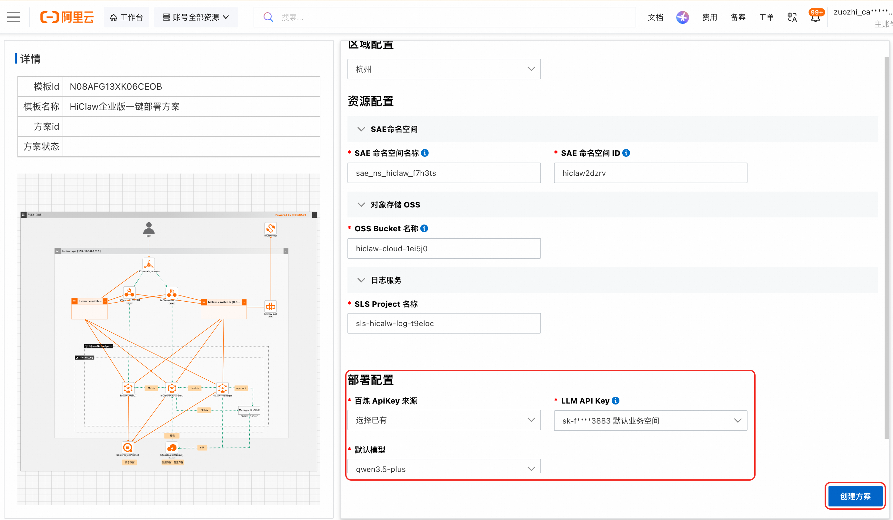Switch language with the translate icon
Image resolution: width=893 pixels, height=520 pixels.
(792, 17)
